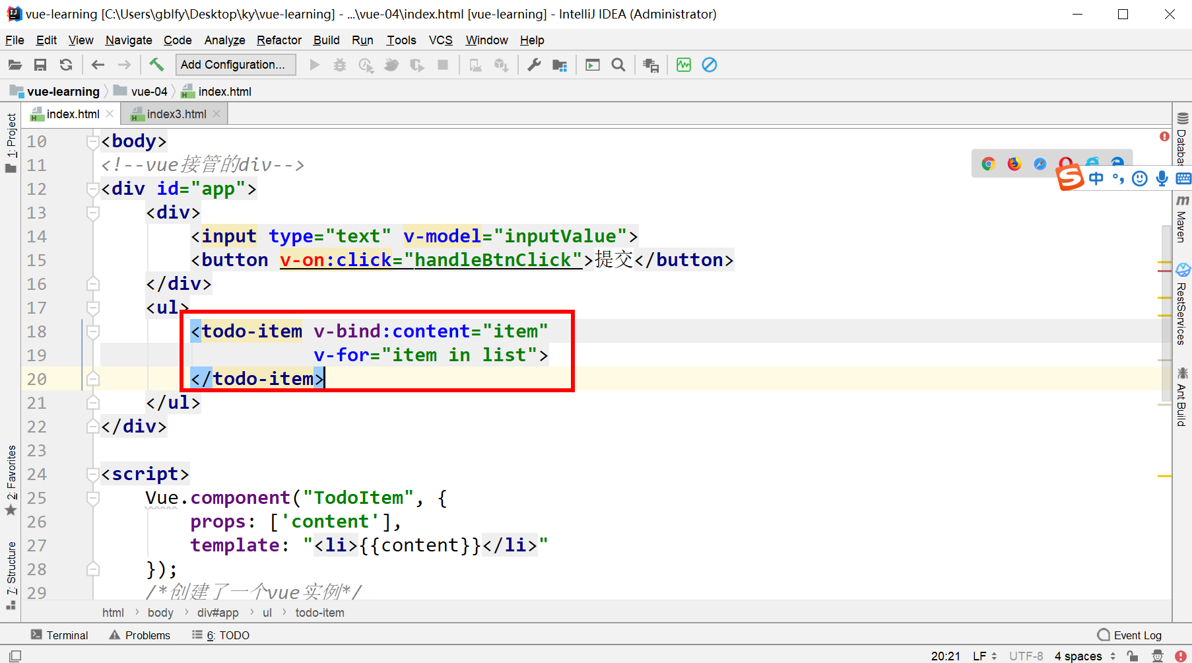The image size is (1192, 663).
Task: Navigate back with the left arrow
Action: click(x=98, y=65)
